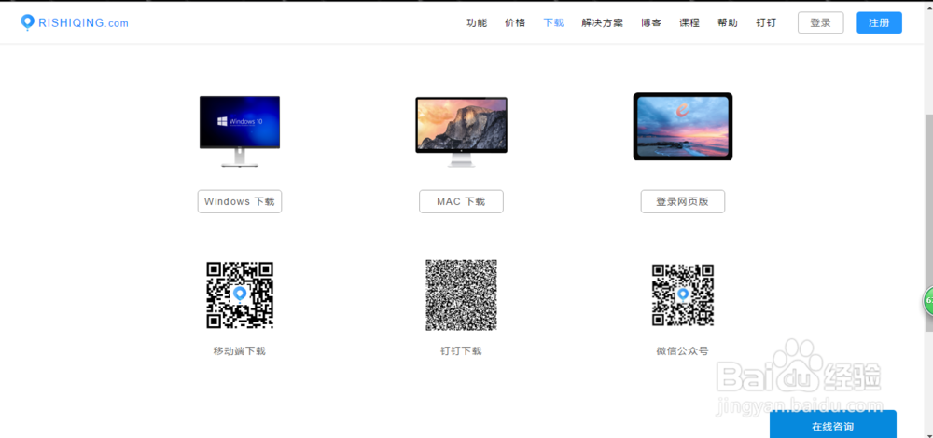This screenshot has height=438, width=933.
Task: Click the 登录网页版 button
Action: click(x=683, y=201)
